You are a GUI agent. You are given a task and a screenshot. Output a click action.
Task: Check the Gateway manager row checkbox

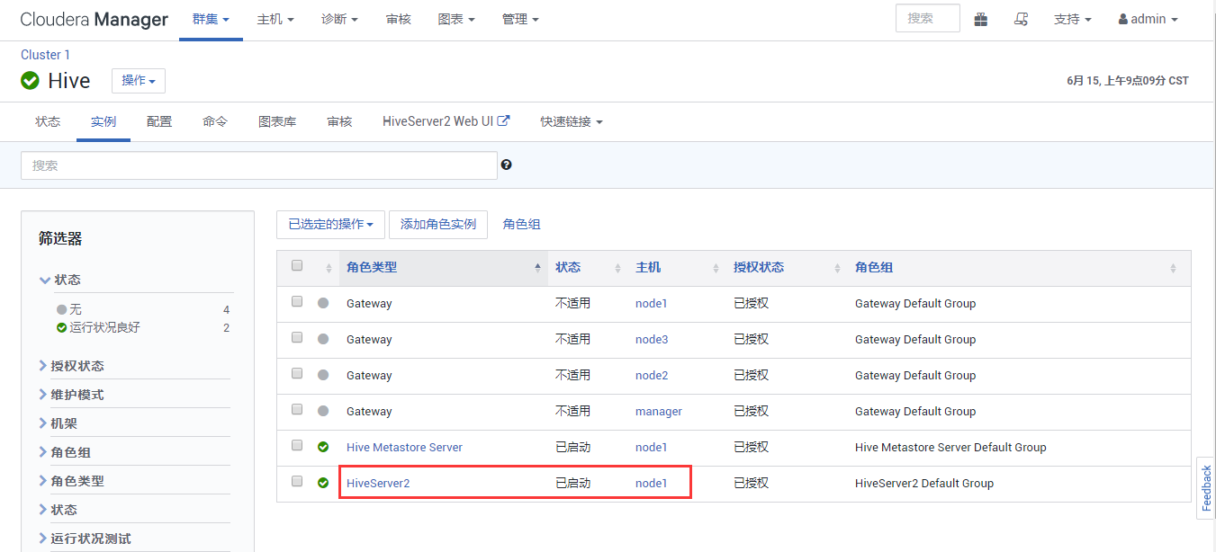(x=297, y=409)
